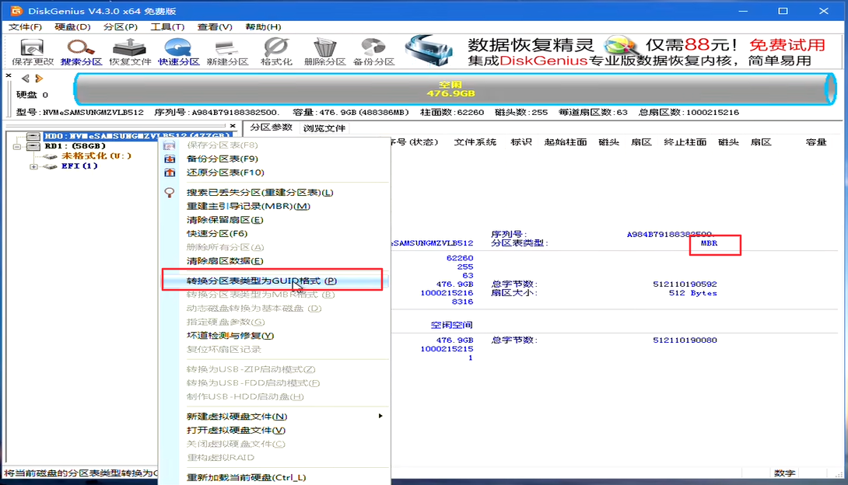848x485 pixels.
Task: Open the 分区(P) menu
Action: pos(120,26)
